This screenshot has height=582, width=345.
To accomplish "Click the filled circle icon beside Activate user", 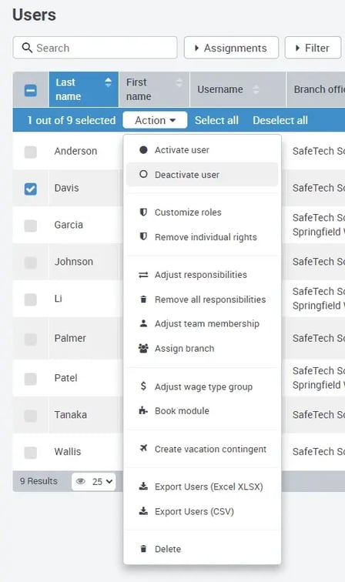I will click(x=143, y=150).
